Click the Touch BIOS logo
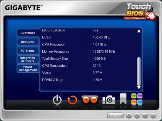Image resolution: width=162 pixels, height=121 pixels. coord(140,11)
